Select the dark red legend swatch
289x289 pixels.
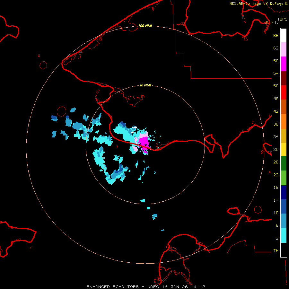coord(284,78)
